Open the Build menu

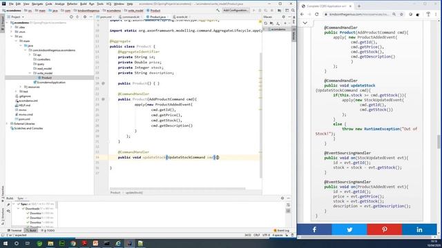(x=83, y=4)
